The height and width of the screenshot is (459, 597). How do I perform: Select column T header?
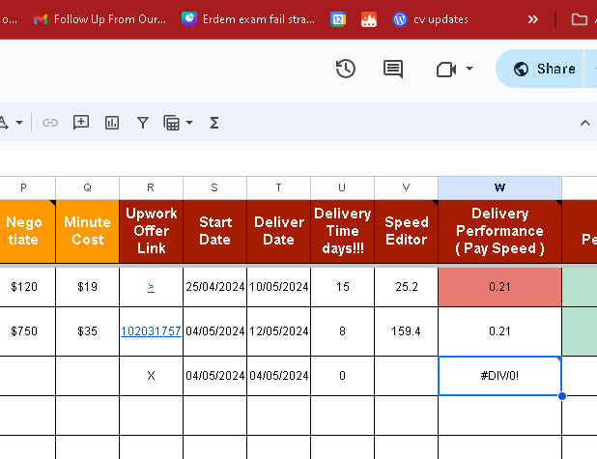point(279,187)
